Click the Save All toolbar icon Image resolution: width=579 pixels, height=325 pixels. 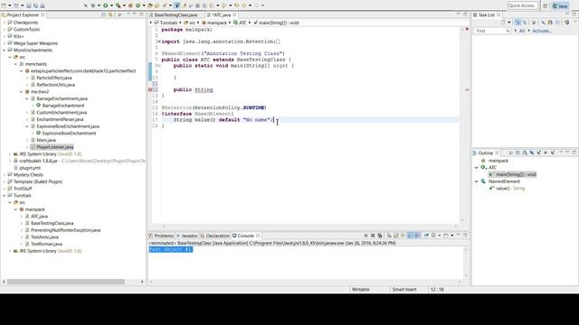[35, 5]
